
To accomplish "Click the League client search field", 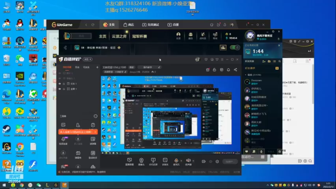I will pos(81,36).
